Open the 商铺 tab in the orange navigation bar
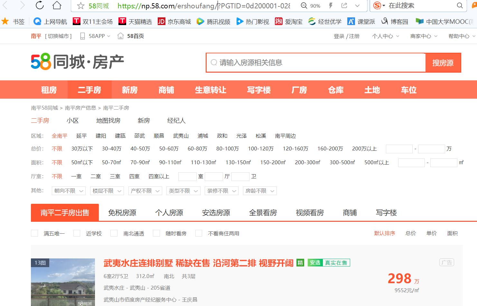This screenshot has width=477, height=306. (x=166, y=90)
